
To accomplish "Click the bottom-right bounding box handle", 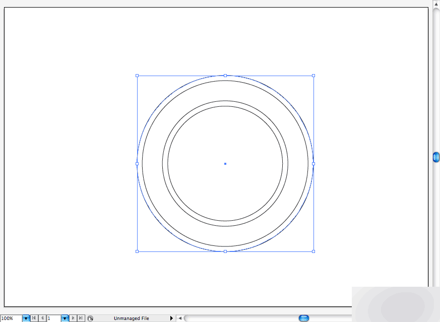I will point(313,251).
